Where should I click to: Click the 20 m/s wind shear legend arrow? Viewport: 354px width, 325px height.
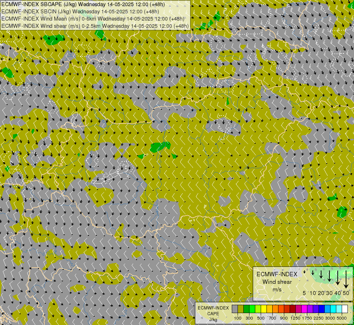[321, 274]
